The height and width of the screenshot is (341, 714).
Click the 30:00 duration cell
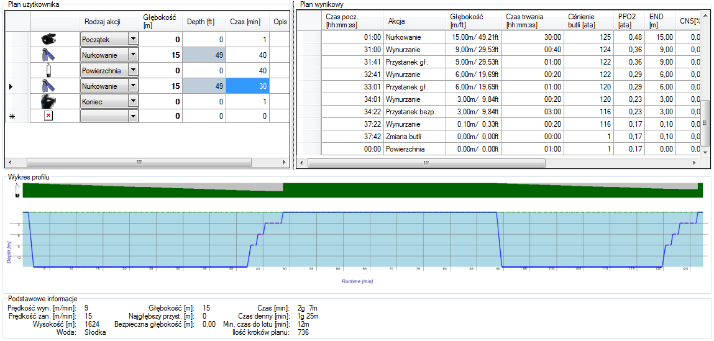[533, 37]
